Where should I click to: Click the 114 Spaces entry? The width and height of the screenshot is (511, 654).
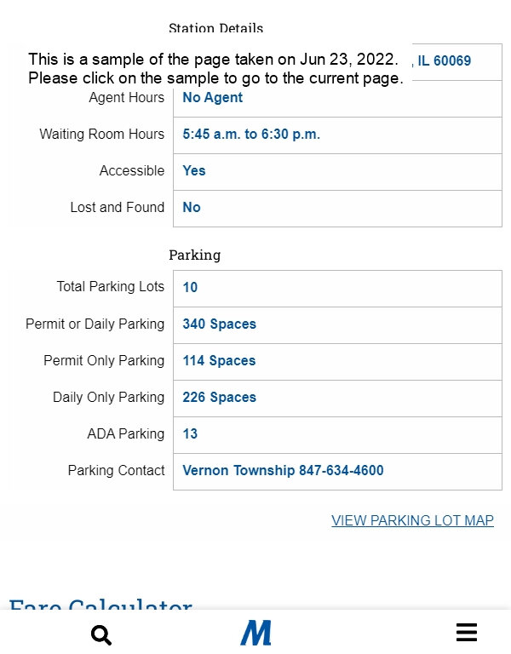point(219,361)
